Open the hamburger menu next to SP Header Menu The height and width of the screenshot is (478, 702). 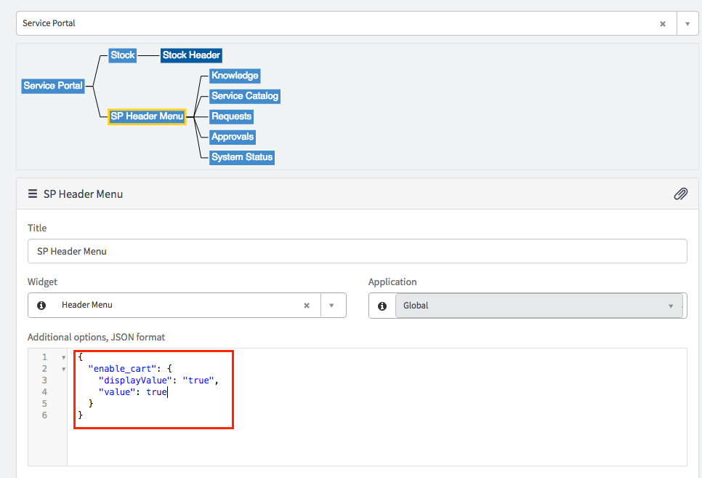point(33,194)
